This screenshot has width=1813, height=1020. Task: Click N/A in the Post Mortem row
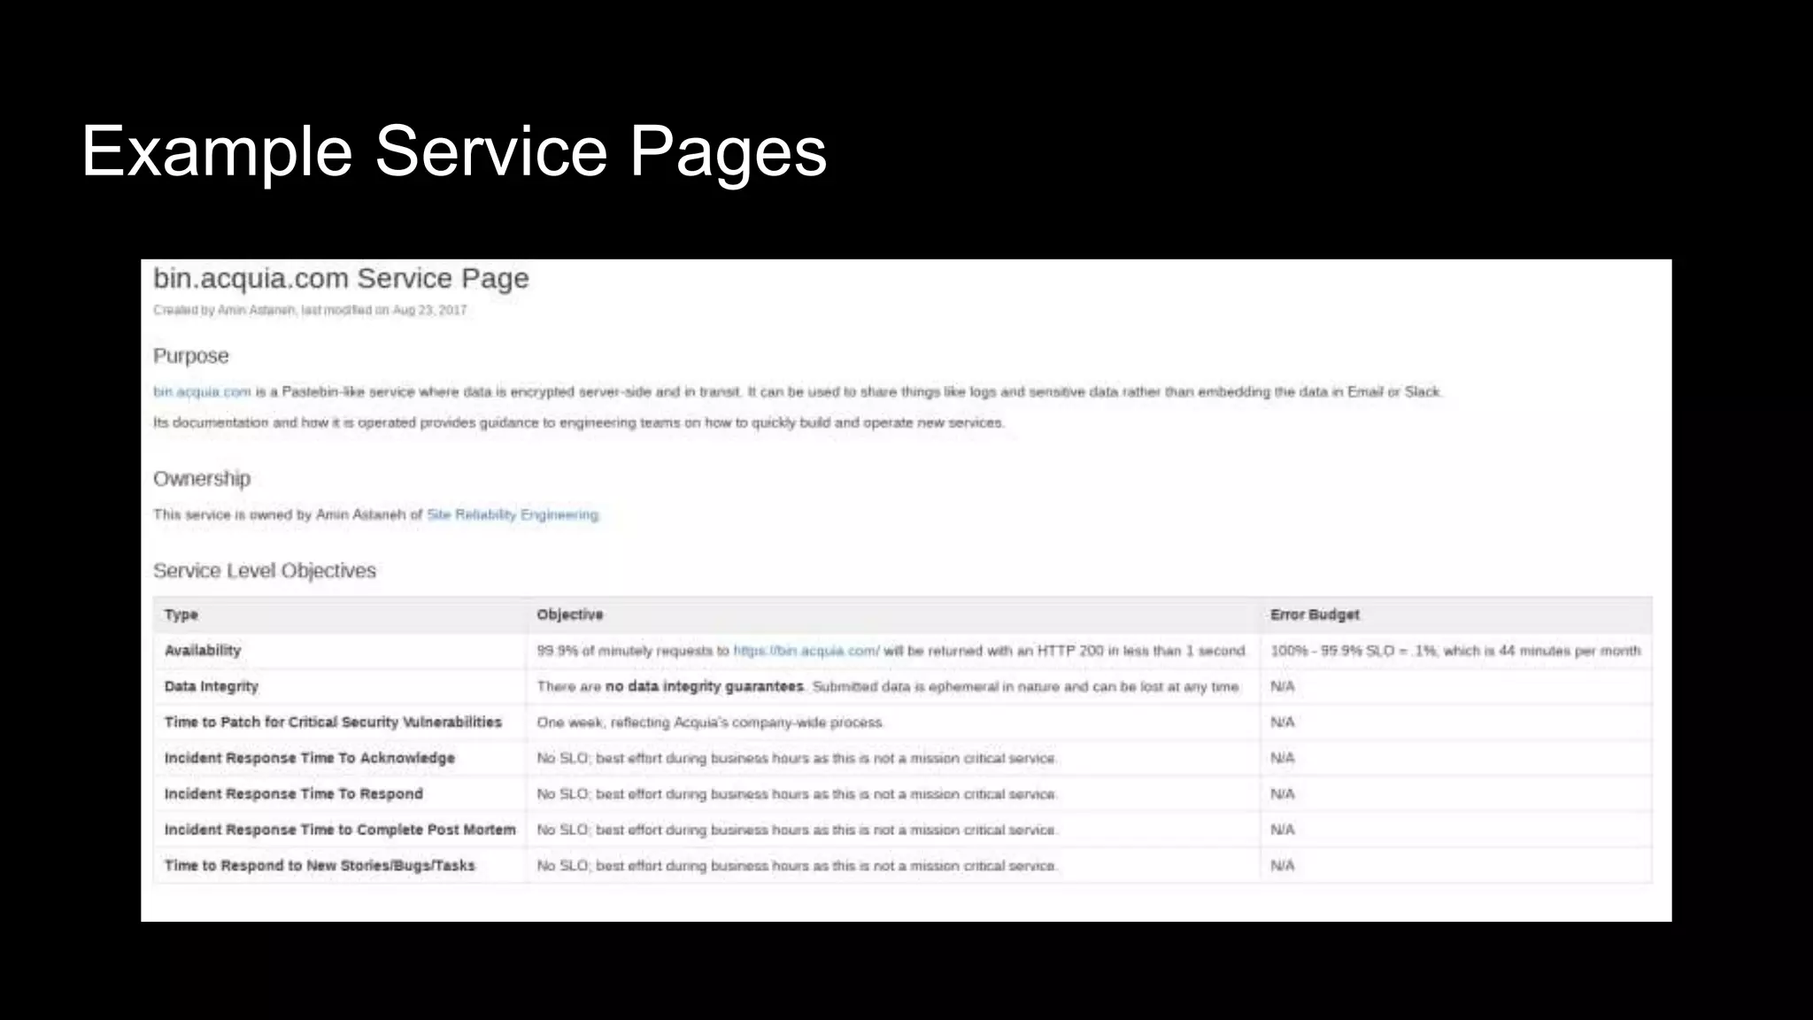click(1283, 830)
